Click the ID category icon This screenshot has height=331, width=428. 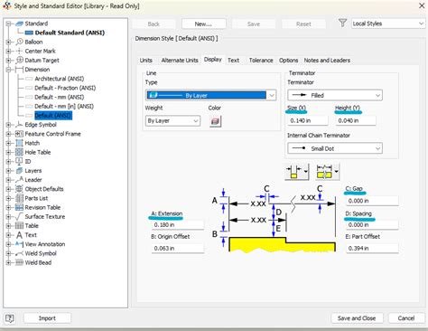20,161
